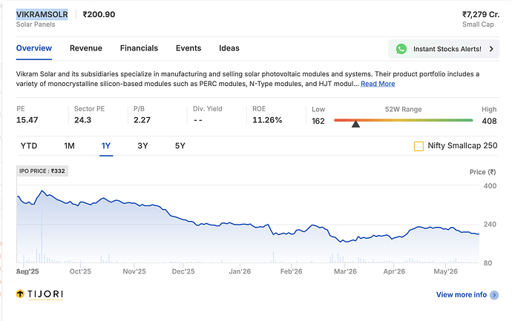Click the TIJORI wordmark text

(x=45, y=294)
